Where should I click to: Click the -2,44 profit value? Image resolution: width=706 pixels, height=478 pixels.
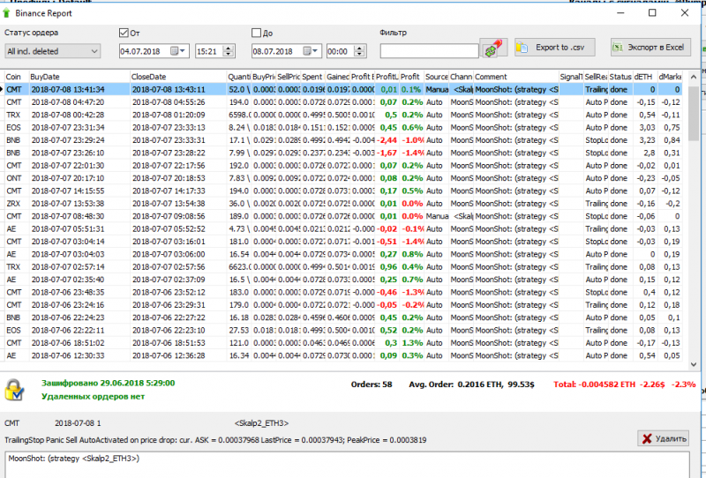(387, 140)
